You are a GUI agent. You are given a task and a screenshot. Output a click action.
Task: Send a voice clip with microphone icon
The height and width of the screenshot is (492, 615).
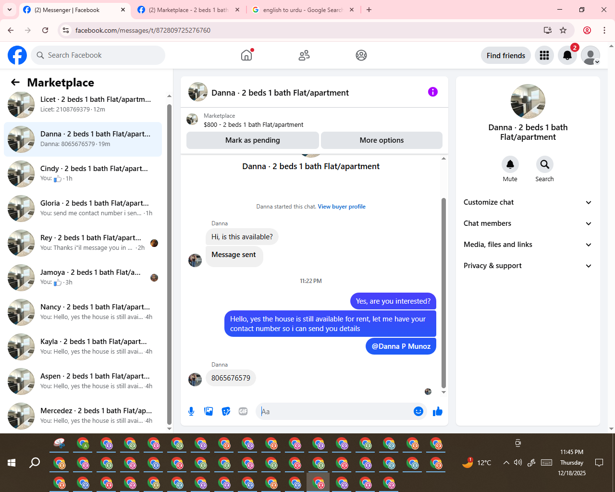[x=191, y=411]
